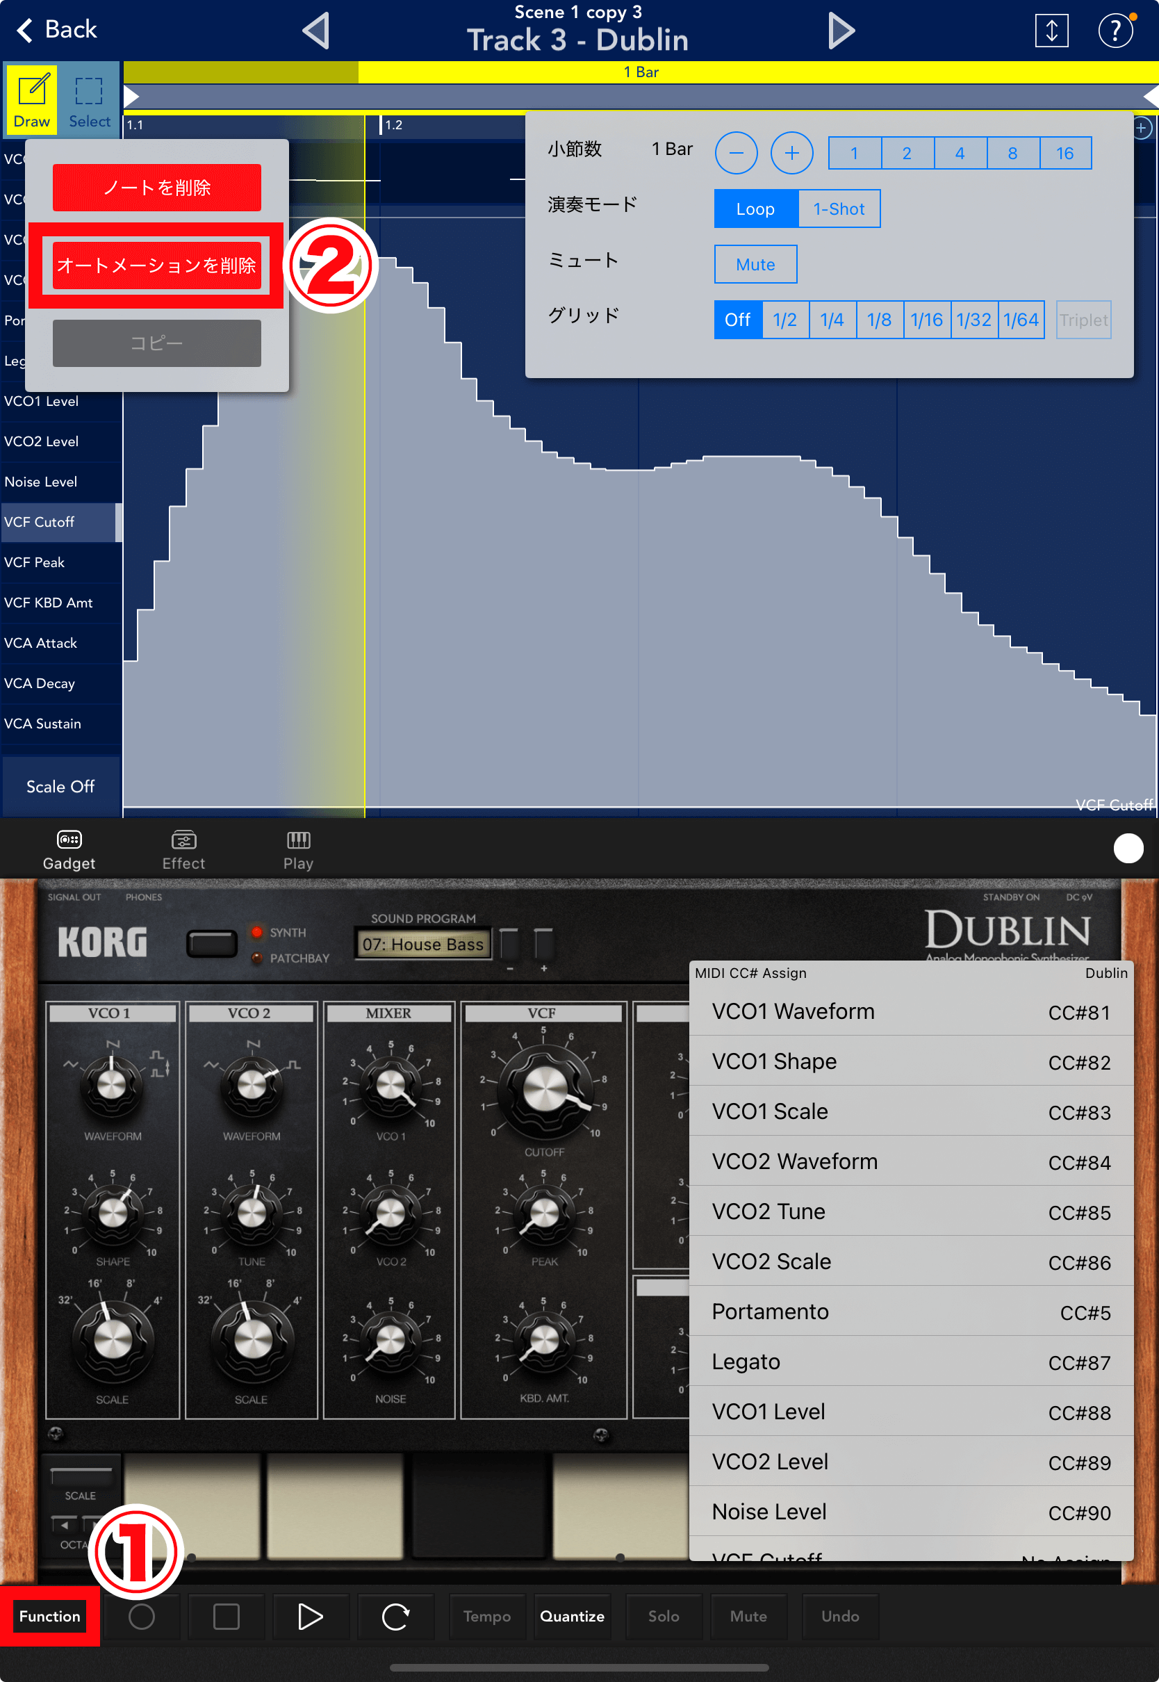Set grid to 1/32

tap(973, 320)
